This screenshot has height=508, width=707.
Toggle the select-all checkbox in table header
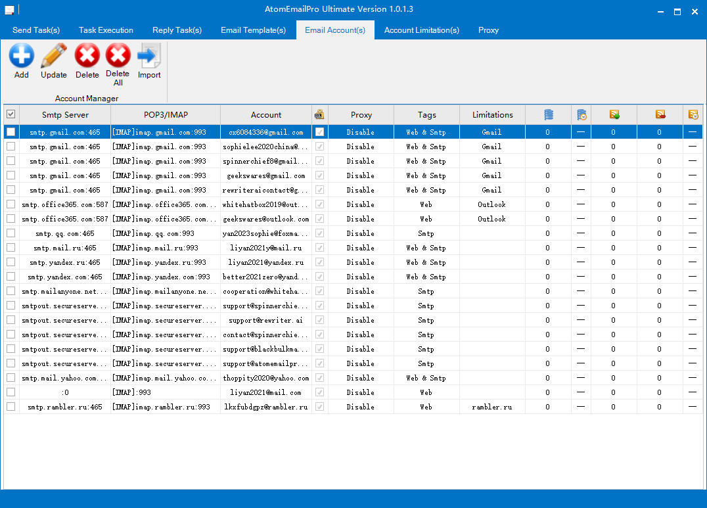[x=11, y=114]
